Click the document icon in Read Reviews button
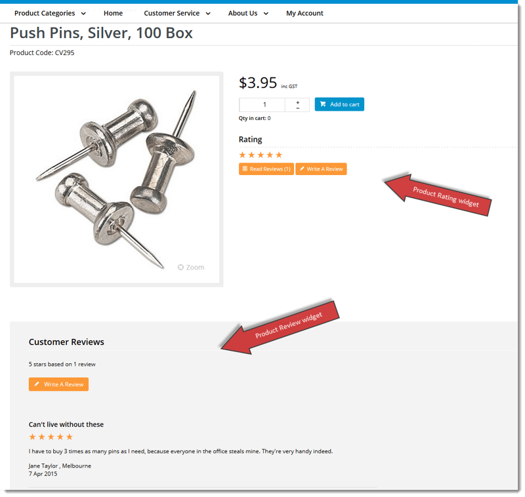 [x=245, y=169]
